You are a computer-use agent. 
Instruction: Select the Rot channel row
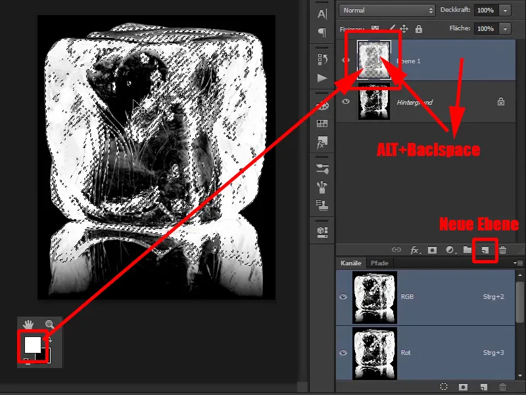pyautogui.click(x=425, y=353)
